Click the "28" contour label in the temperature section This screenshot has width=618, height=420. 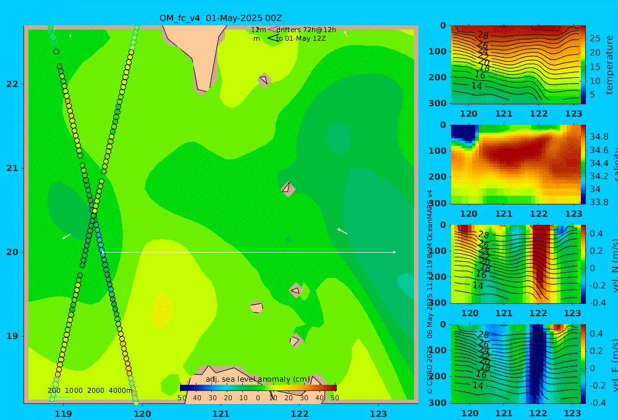(x=483, y=35)
